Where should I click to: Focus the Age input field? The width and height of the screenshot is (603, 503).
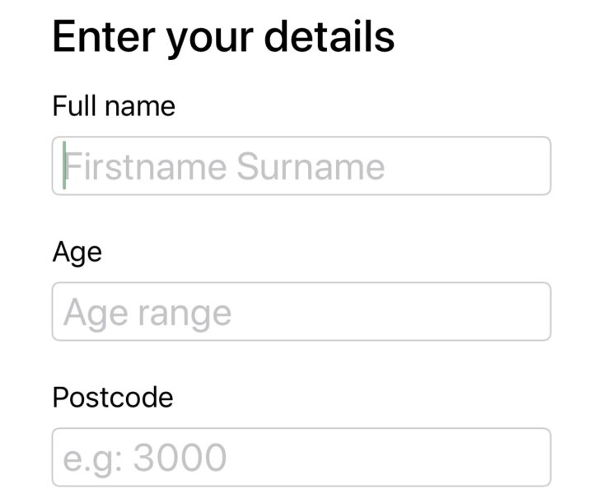point(301,312)
